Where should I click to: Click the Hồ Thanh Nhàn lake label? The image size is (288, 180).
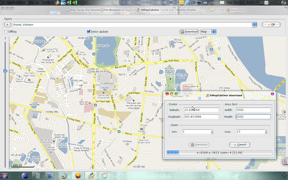click(182, 76)
